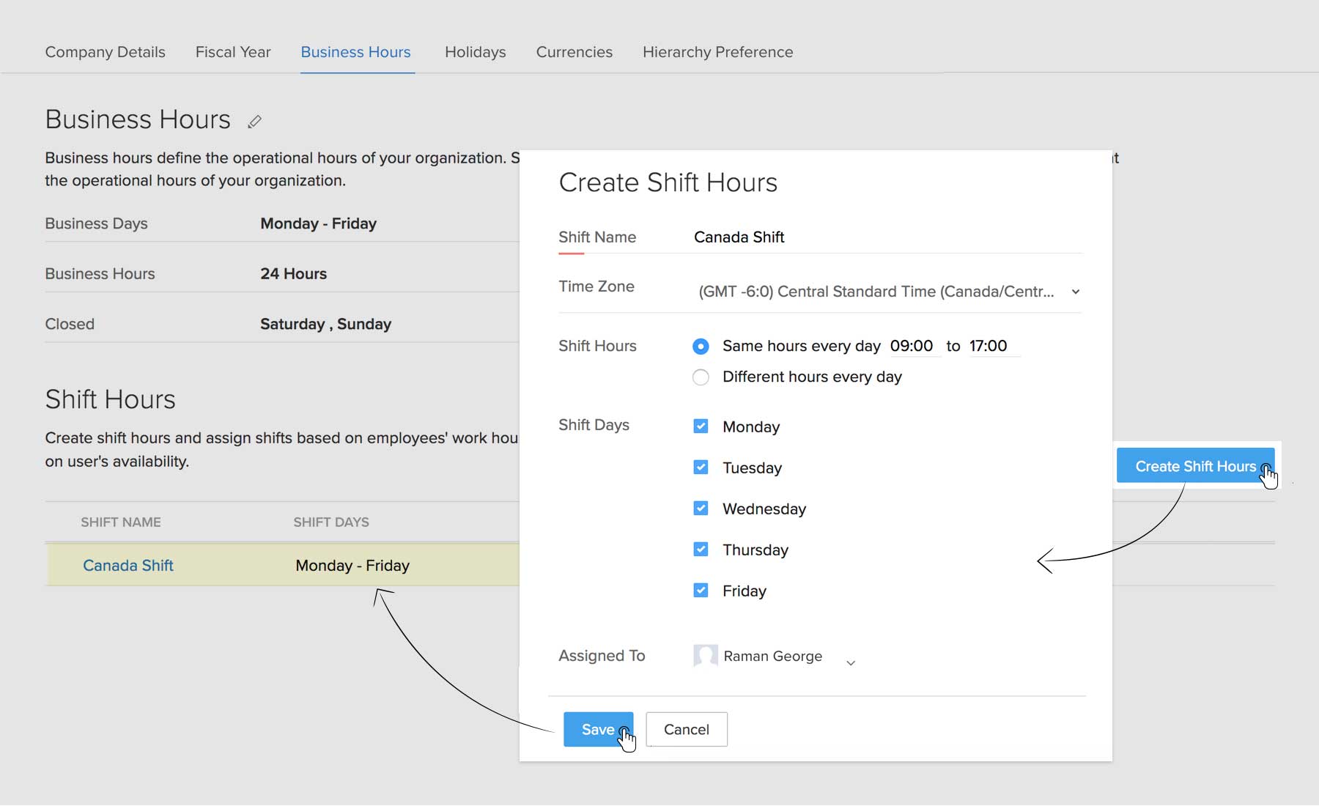Viewport: 1319px width, 806px height.
Task: Click the pencil edit icon beside Business Hours
Action: coord(254,122)
